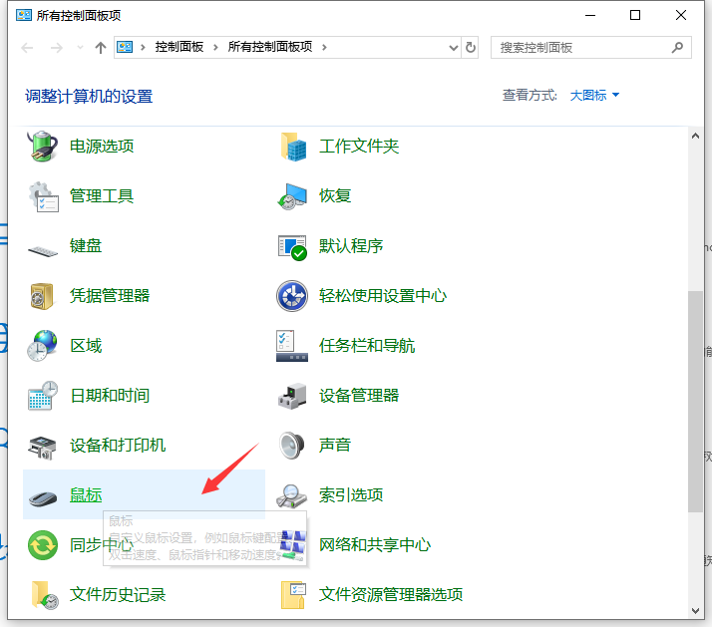The image size is (712, 627).
Task: Expand the 查看方式 大图标 dropdown
Action: (594, 96)
